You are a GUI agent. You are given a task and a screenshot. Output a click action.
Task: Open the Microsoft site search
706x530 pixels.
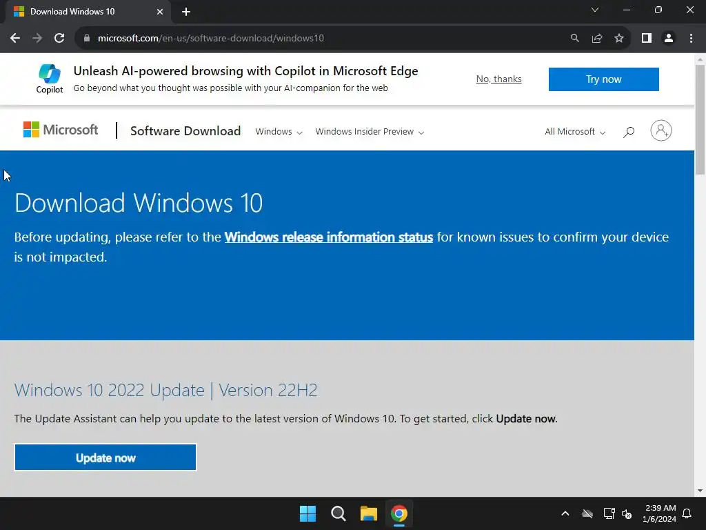pyautogui.click(x=629, y=132)
